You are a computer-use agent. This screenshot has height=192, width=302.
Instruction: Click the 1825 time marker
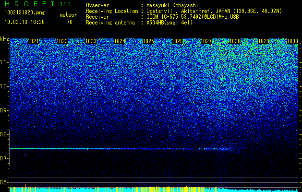click(x=148, y=41)
